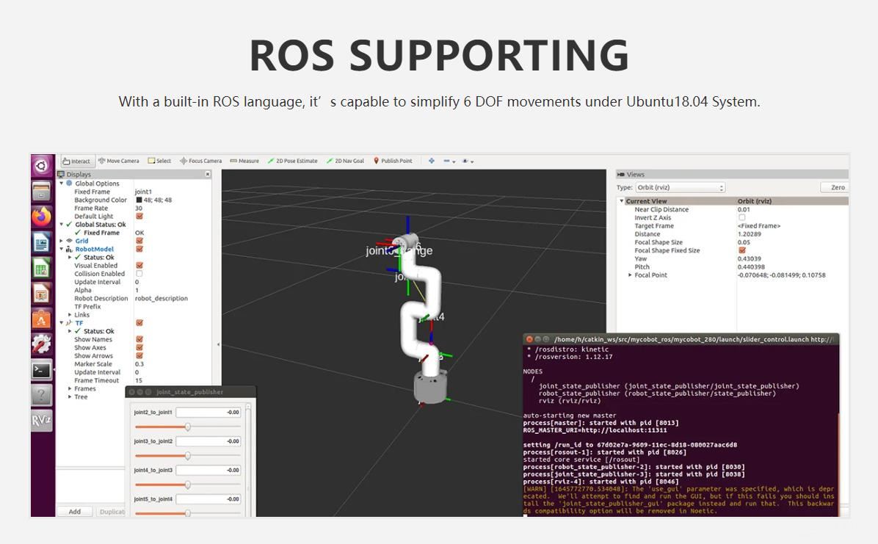Uncheck Show Arrows under TF
878x544 pixels.
139,356
